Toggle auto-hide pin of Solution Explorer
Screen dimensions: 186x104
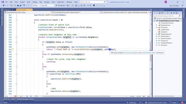point(178,10)
